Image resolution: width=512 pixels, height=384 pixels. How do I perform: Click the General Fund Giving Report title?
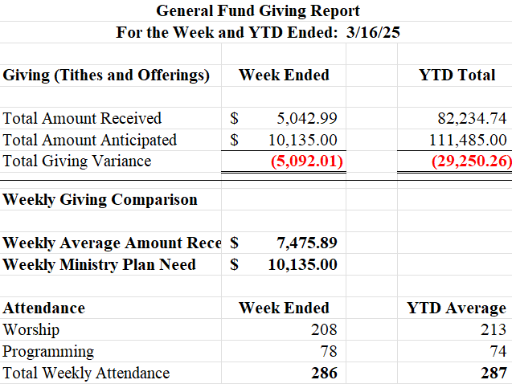[257, 11]
